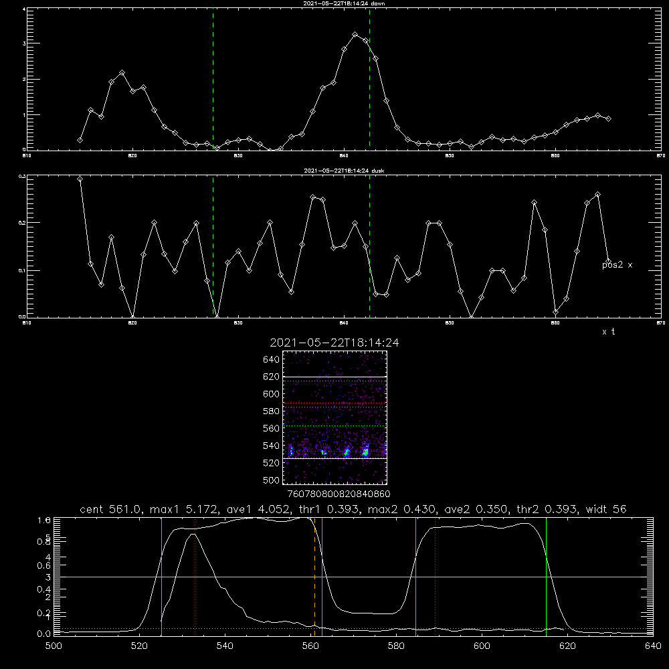Select the 'cent 561.0' value in the header
Image resolution: width=669 pixels, height=669 pixels.
[110, 509]
